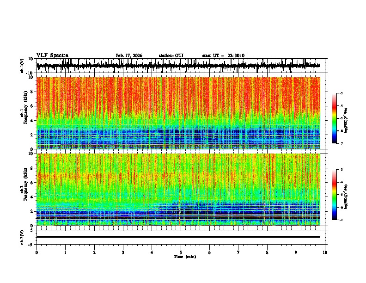Click the "VLF Spectra" title text
This screenshot has height=283, width=366.
(52, 55)
